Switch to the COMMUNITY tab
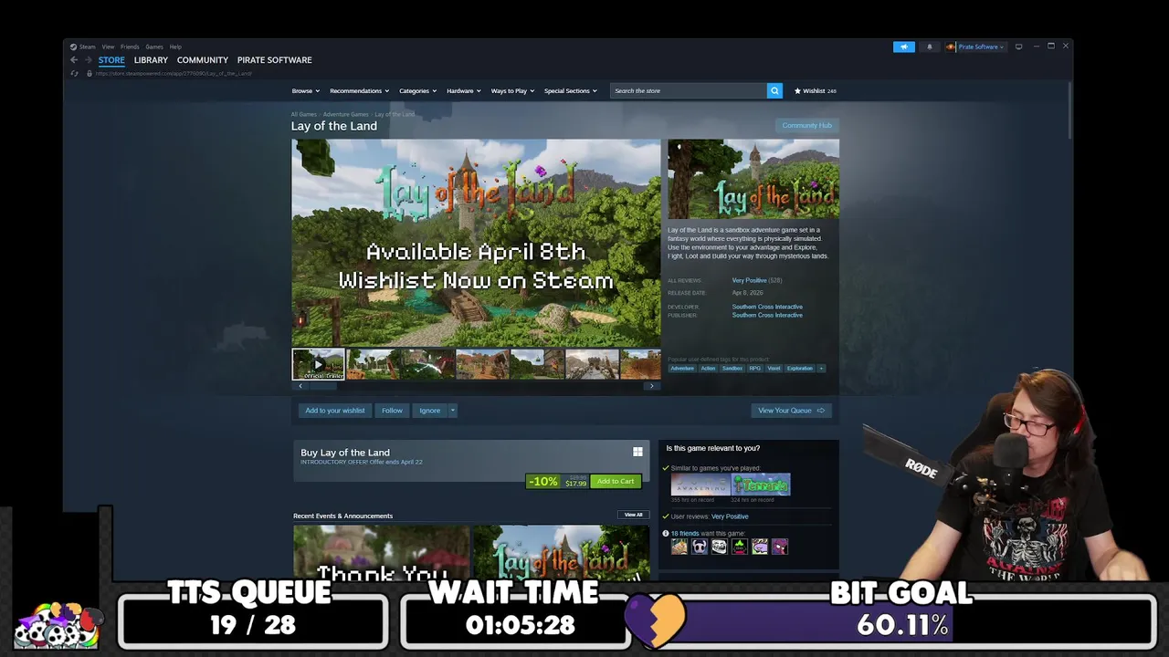This screenshot has height=657, width=1169. click(x=203, y=60)
